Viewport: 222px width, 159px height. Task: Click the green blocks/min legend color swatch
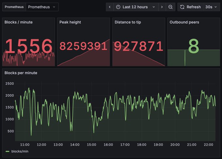pos(8,151)
